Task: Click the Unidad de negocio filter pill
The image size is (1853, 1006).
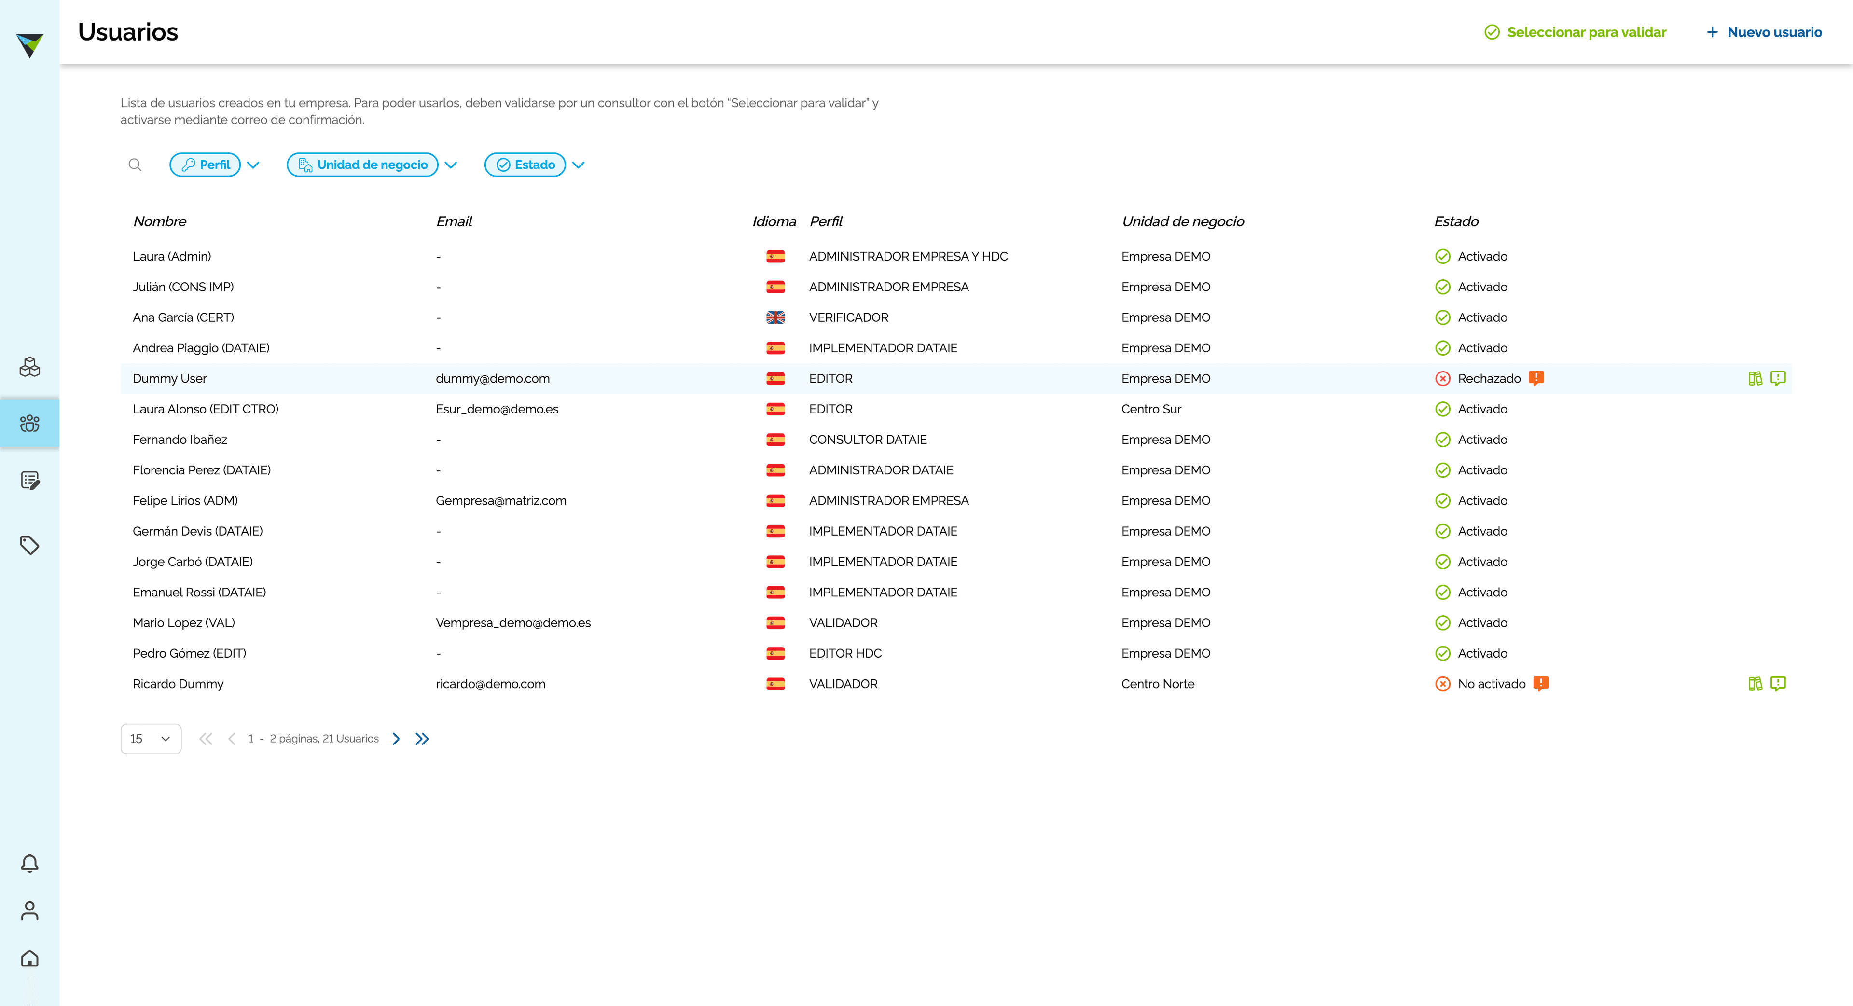Action: 362,165
